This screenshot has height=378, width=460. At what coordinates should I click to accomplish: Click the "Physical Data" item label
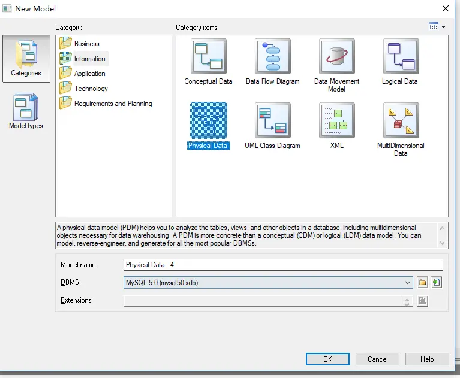[209, 146]
